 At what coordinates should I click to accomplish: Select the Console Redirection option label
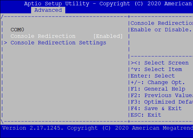click(x=43, y=36)
